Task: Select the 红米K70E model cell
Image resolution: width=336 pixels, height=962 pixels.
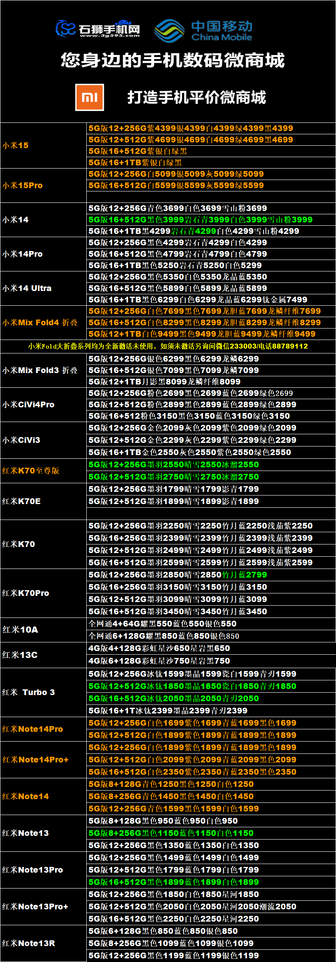Action: pos(44,501)
